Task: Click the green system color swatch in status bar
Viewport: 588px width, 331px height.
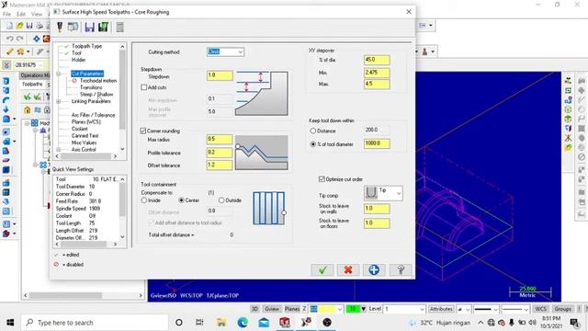Action: click(353, 309)
